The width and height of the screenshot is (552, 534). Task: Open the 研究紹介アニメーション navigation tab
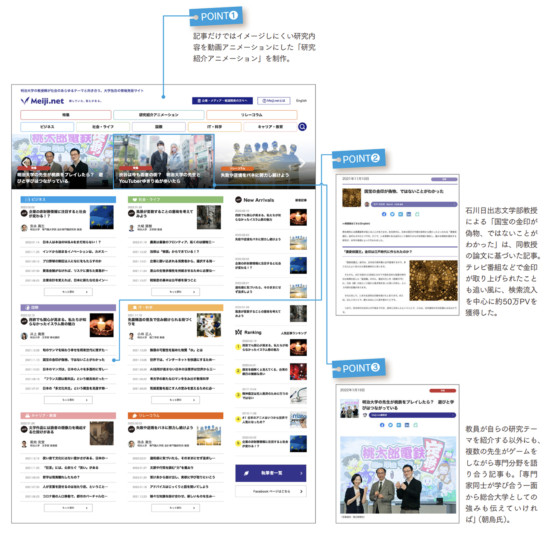159,115
